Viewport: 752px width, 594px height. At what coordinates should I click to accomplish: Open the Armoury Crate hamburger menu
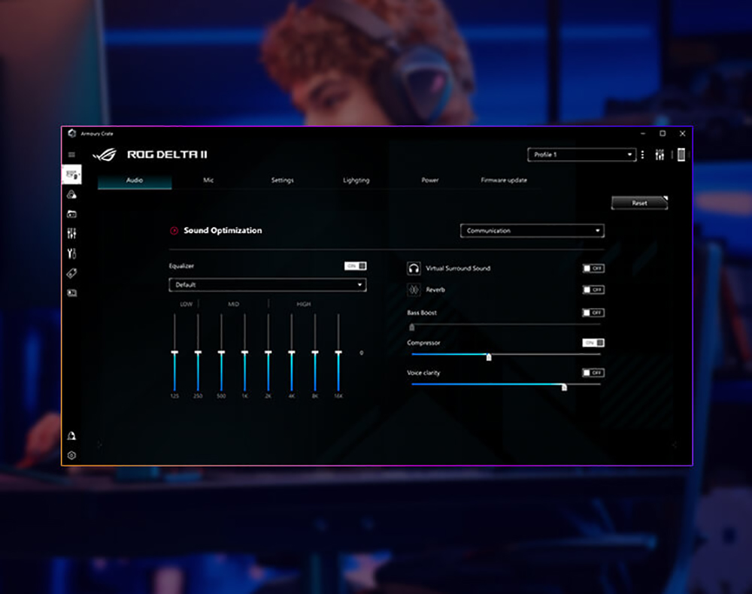click(x=73, y=154)
